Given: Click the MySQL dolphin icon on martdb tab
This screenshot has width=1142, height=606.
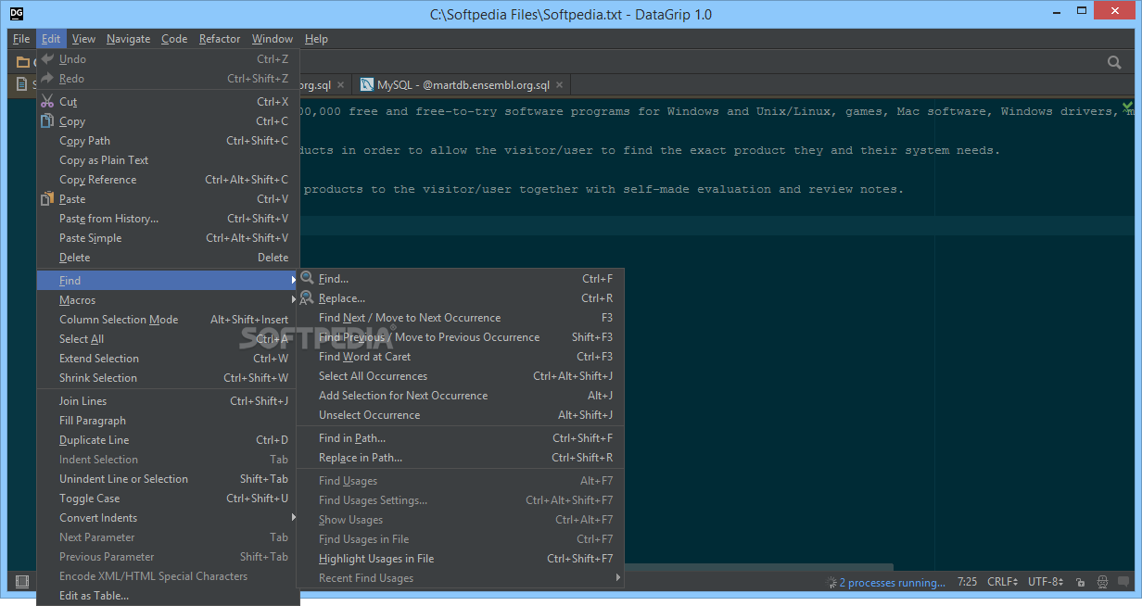Looking at the screenshot, I should [x=367, y=84].
